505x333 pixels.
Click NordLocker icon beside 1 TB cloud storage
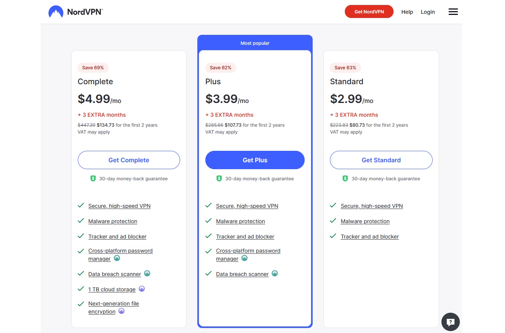[x=142, y=289]
